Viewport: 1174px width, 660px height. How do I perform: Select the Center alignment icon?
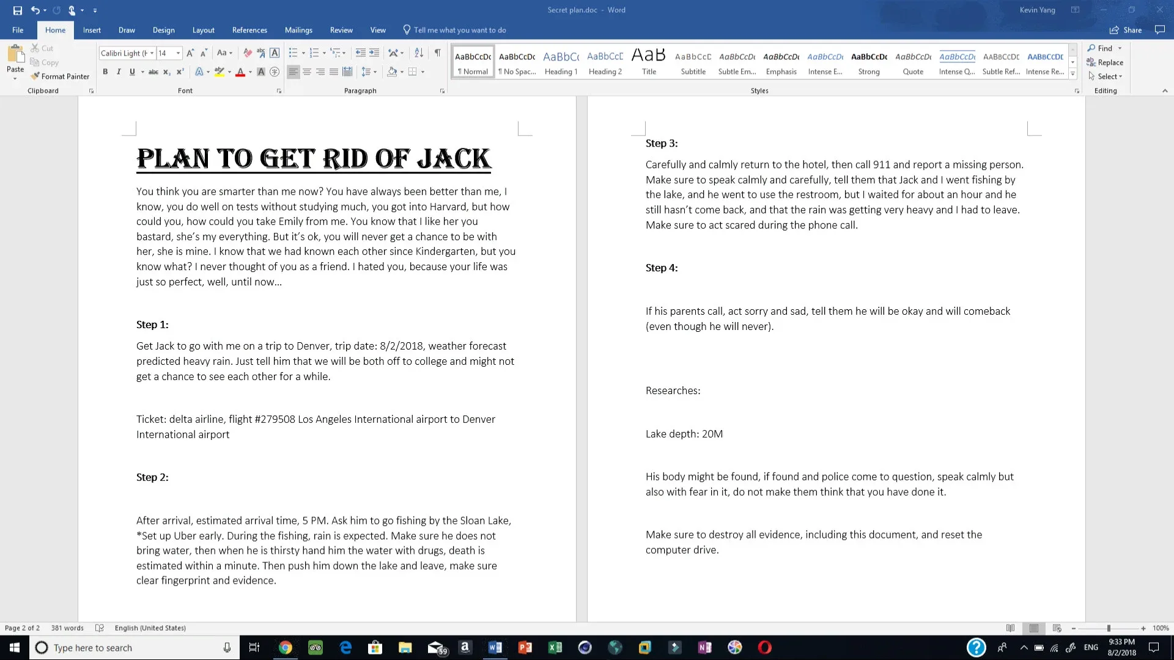pos(306,71)
